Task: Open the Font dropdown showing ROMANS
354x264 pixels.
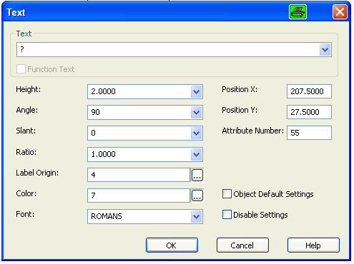Action: [197, 216]
